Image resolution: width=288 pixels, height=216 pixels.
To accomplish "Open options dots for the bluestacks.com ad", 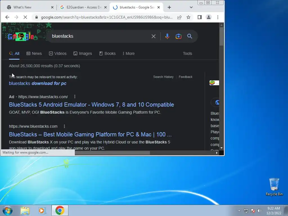I will pos(75,96).
